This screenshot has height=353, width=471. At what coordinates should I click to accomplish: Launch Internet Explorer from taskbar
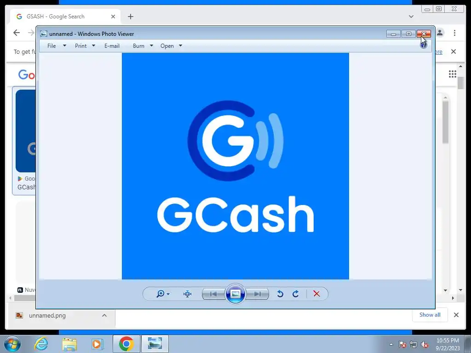pos(41,344)
